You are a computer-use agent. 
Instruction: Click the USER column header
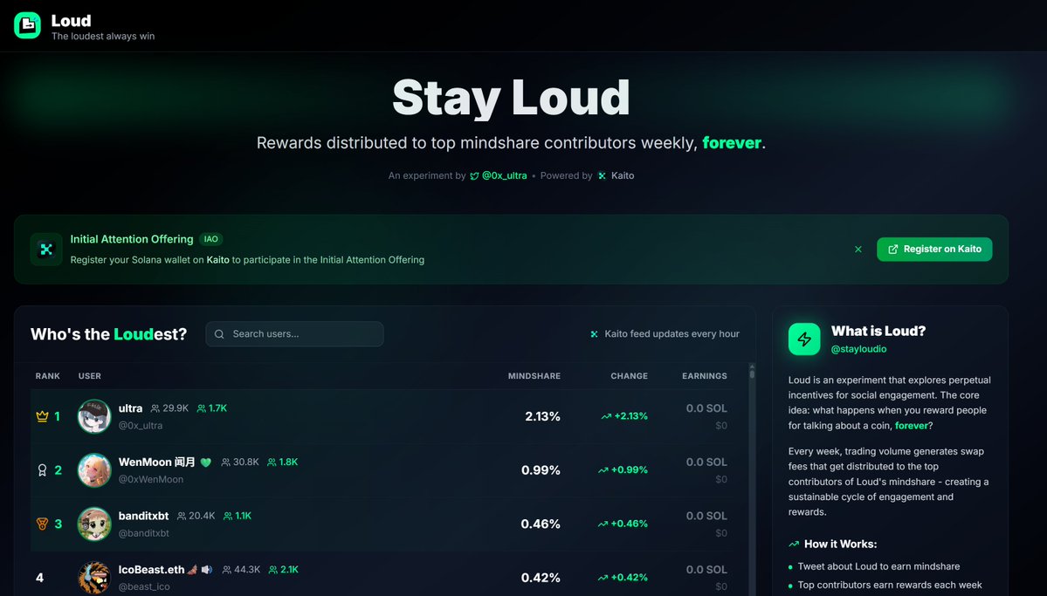click(x=89, y=376)
